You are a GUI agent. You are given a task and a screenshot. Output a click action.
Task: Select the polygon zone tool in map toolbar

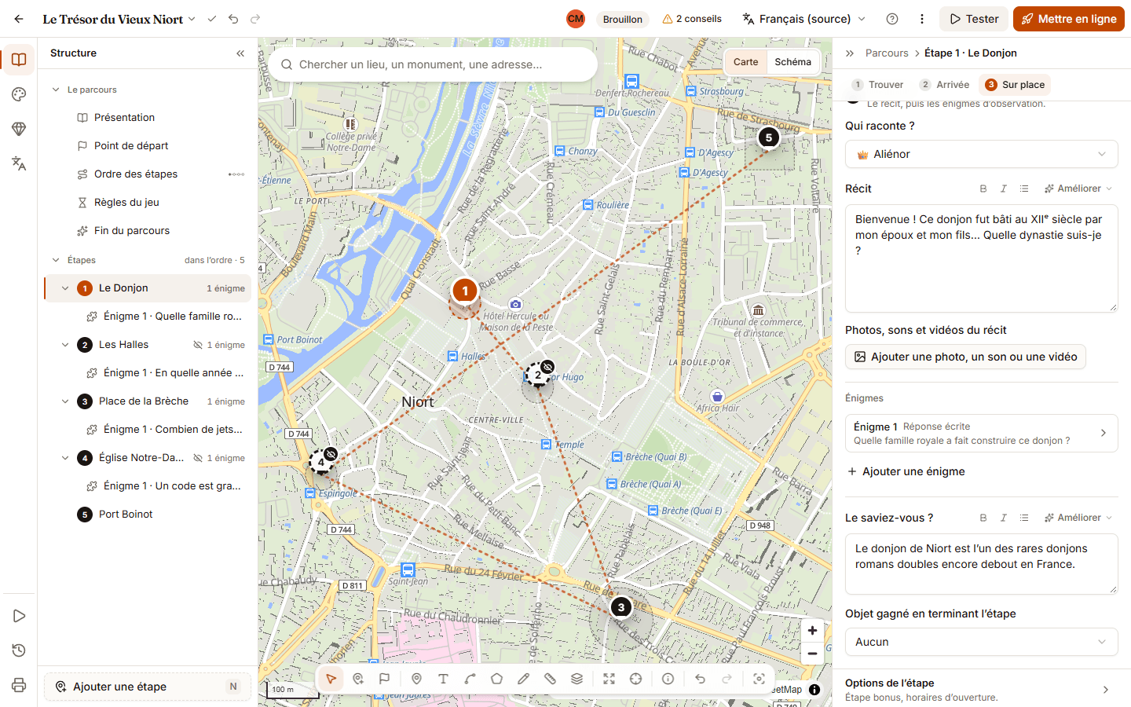[x=496, y=679]
